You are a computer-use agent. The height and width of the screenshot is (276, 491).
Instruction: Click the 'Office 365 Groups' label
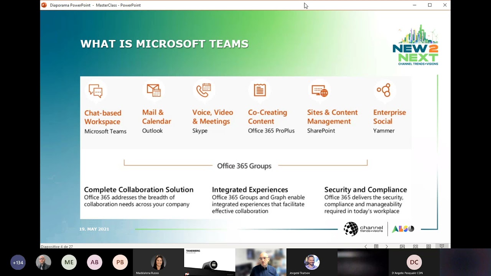point(244,166)
